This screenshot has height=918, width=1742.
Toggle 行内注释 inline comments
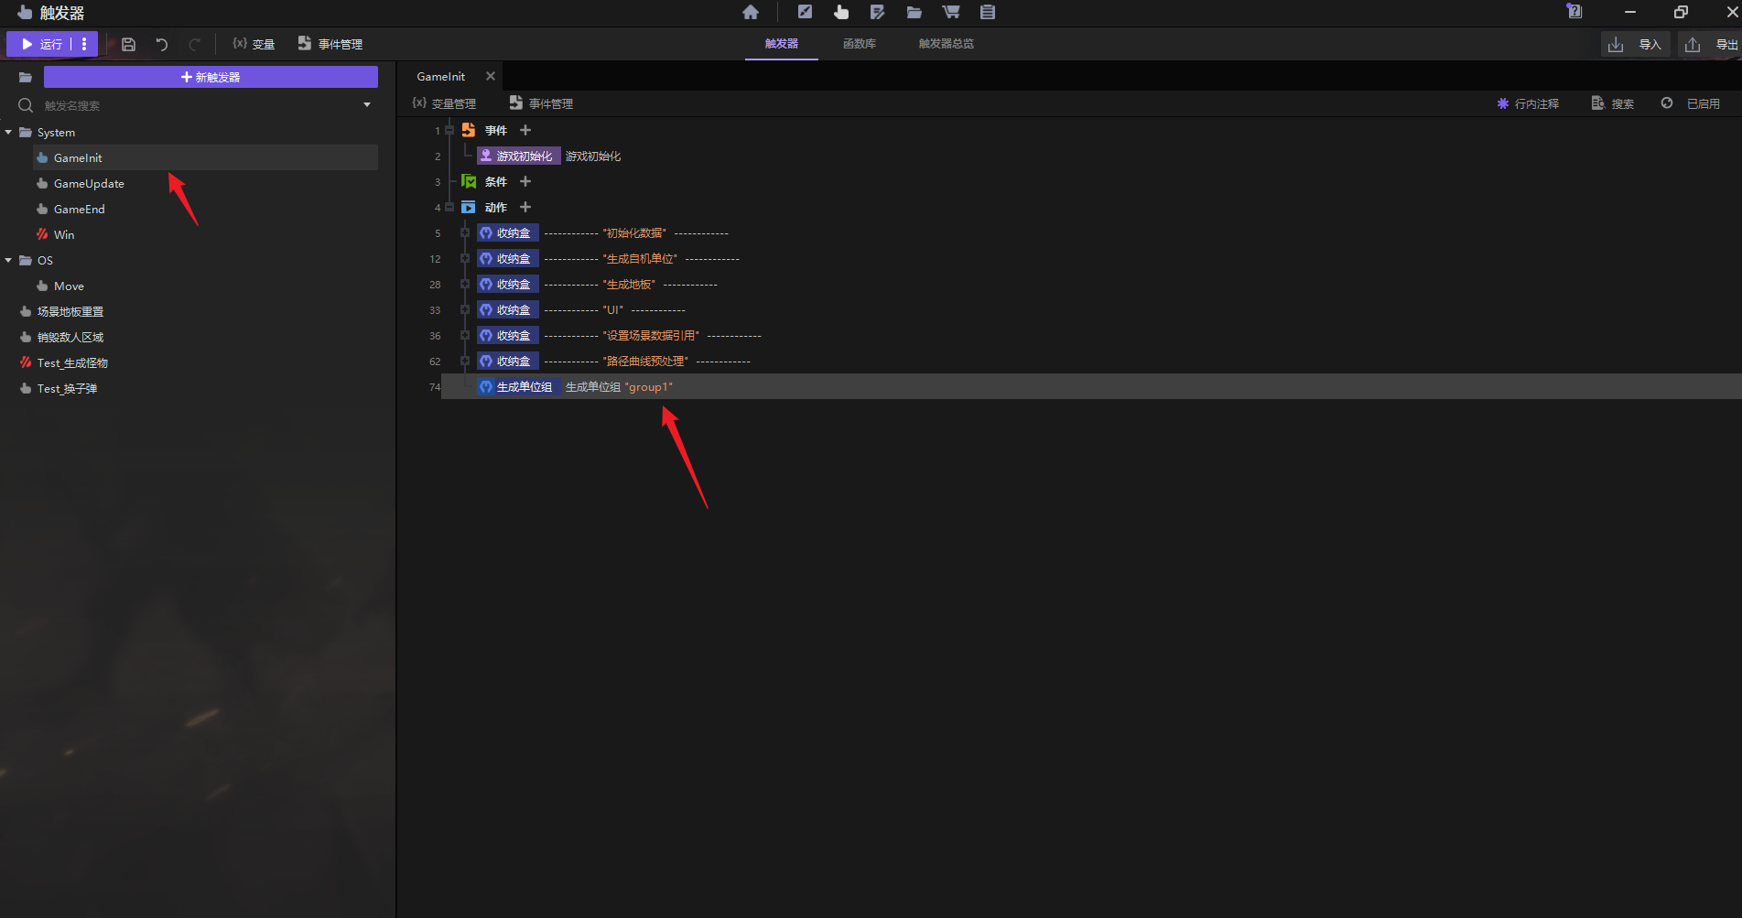point(1528,103)
